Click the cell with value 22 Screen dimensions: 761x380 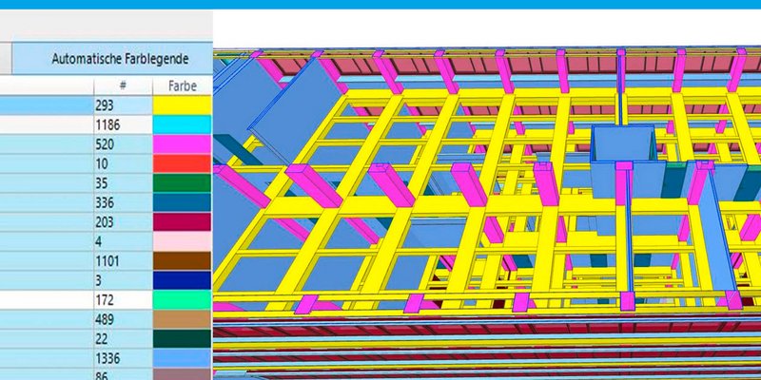(123, 339)
